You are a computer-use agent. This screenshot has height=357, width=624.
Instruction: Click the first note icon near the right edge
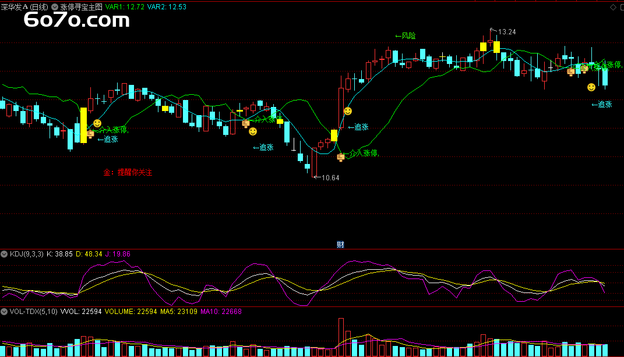tap(570, 72)
